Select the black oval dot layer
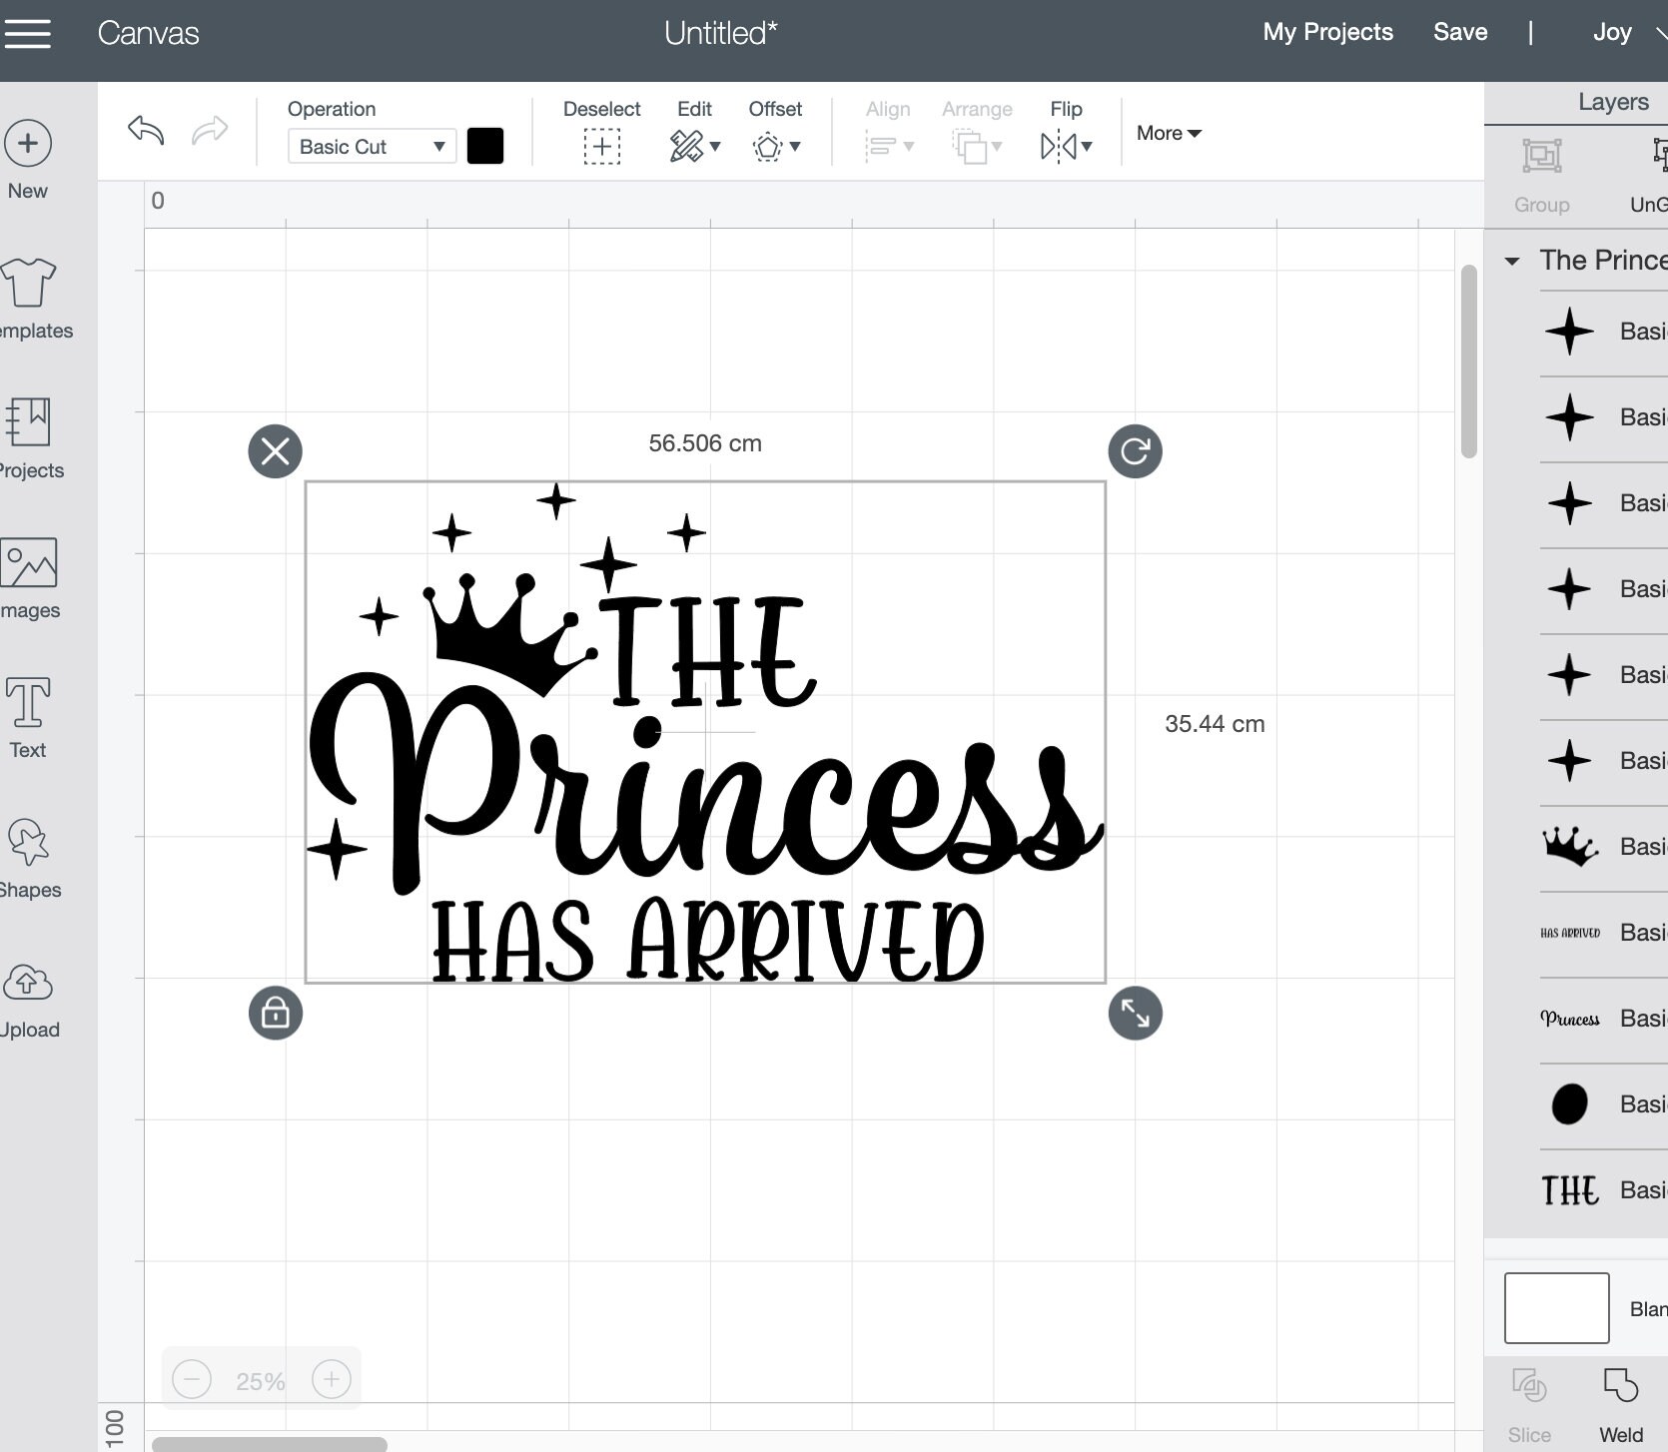This screenshot has width=1668, height=1452. (1604, 1104)
